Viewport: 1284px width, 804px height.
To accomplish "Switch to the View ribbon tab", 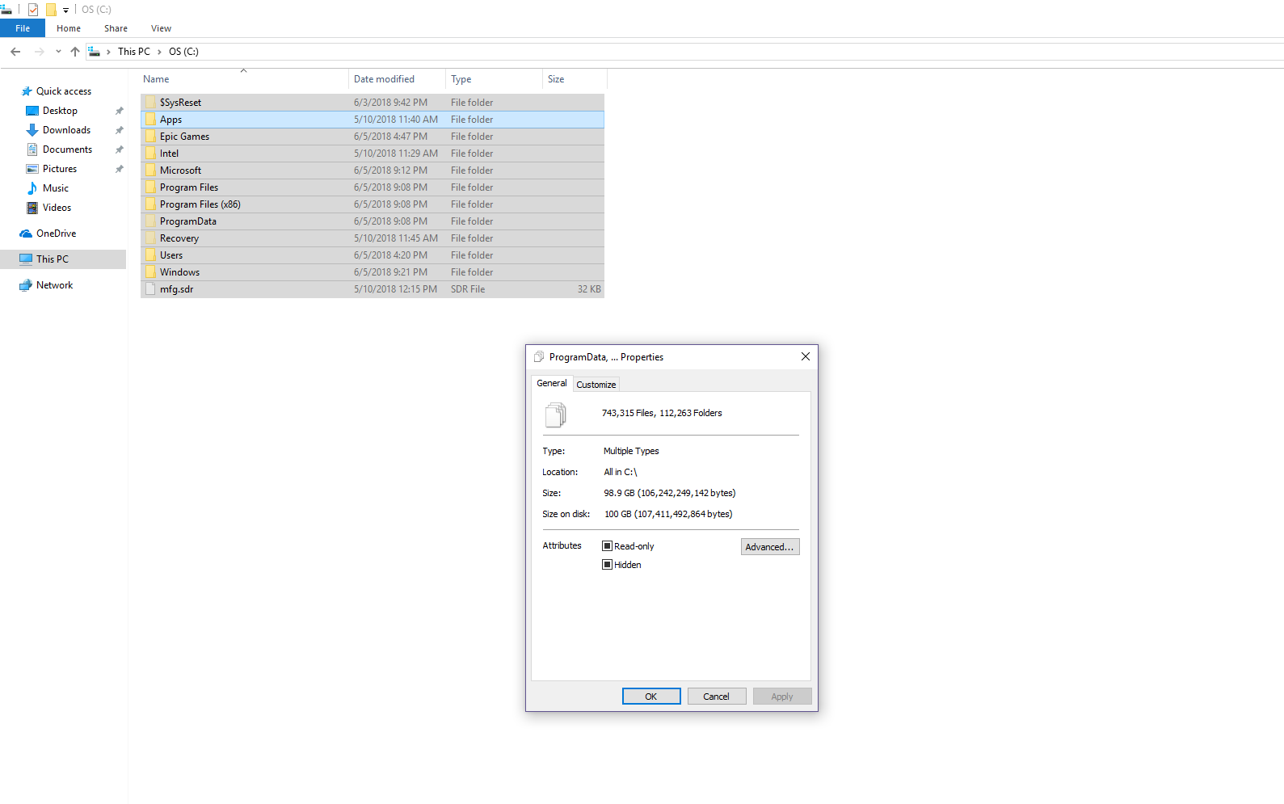I will (161, 28).
